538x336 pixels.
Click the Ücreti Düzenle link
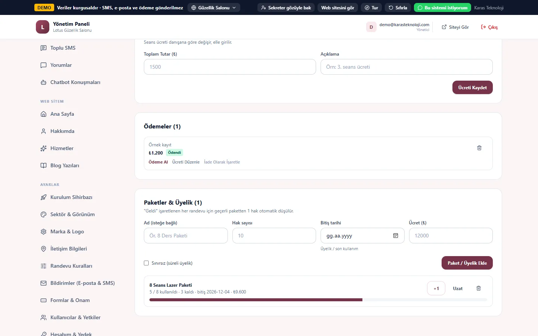[x=186, y=162]
